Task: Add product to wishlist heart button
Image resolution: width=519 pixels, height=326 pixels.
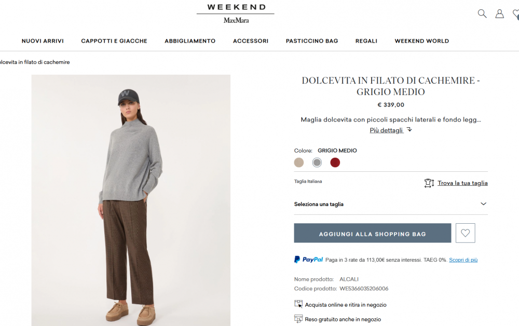Action: tap(465, 233)
